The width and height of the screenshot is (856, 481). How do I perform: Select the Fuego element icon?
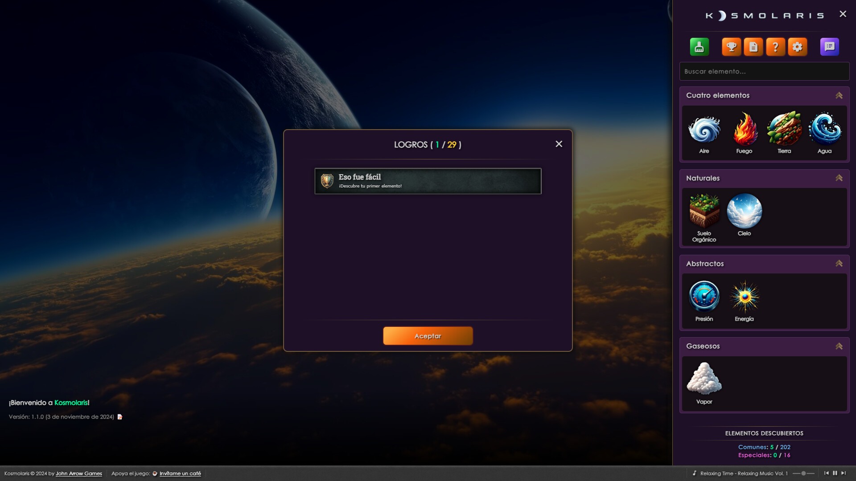(744, 130)
